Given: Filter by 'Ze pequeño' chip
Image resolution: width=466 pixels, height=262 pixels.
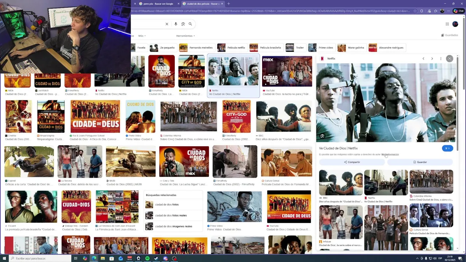Looking at the screenshot, I should (x=163, y=48).
